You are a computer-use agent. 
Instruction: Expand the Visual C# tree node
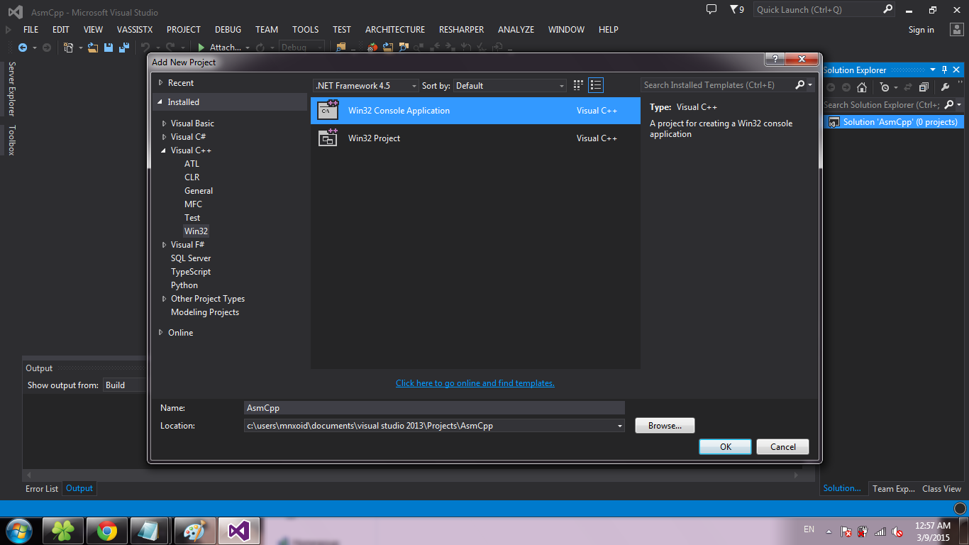click(x=165, y=137)
